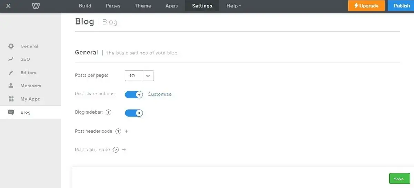
Task: Expand Post footer code with plus
Action: [x=124, y=150]
